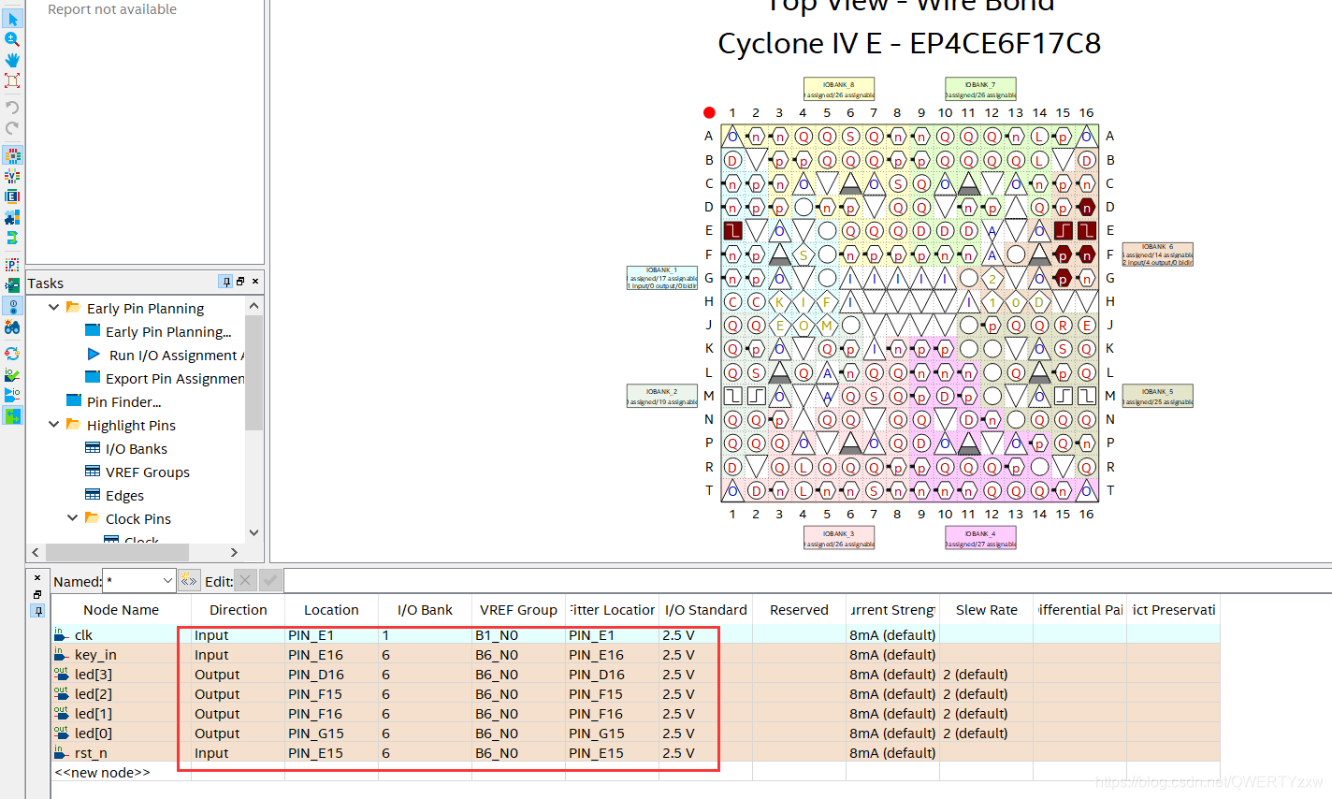
Task: Sort by I/O Bank column header
Action: click(x=425, y=609)
